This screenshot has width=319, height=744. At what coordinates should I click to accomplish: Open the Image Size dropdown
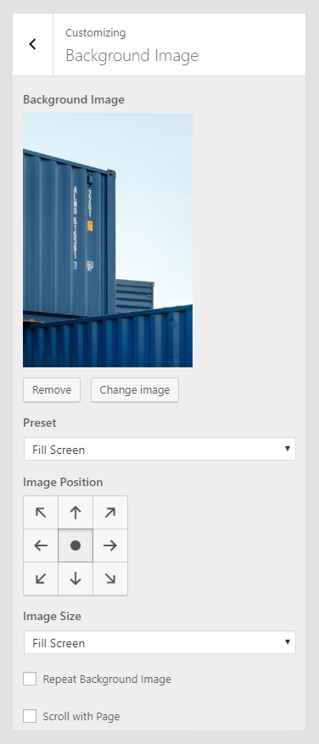159,642
